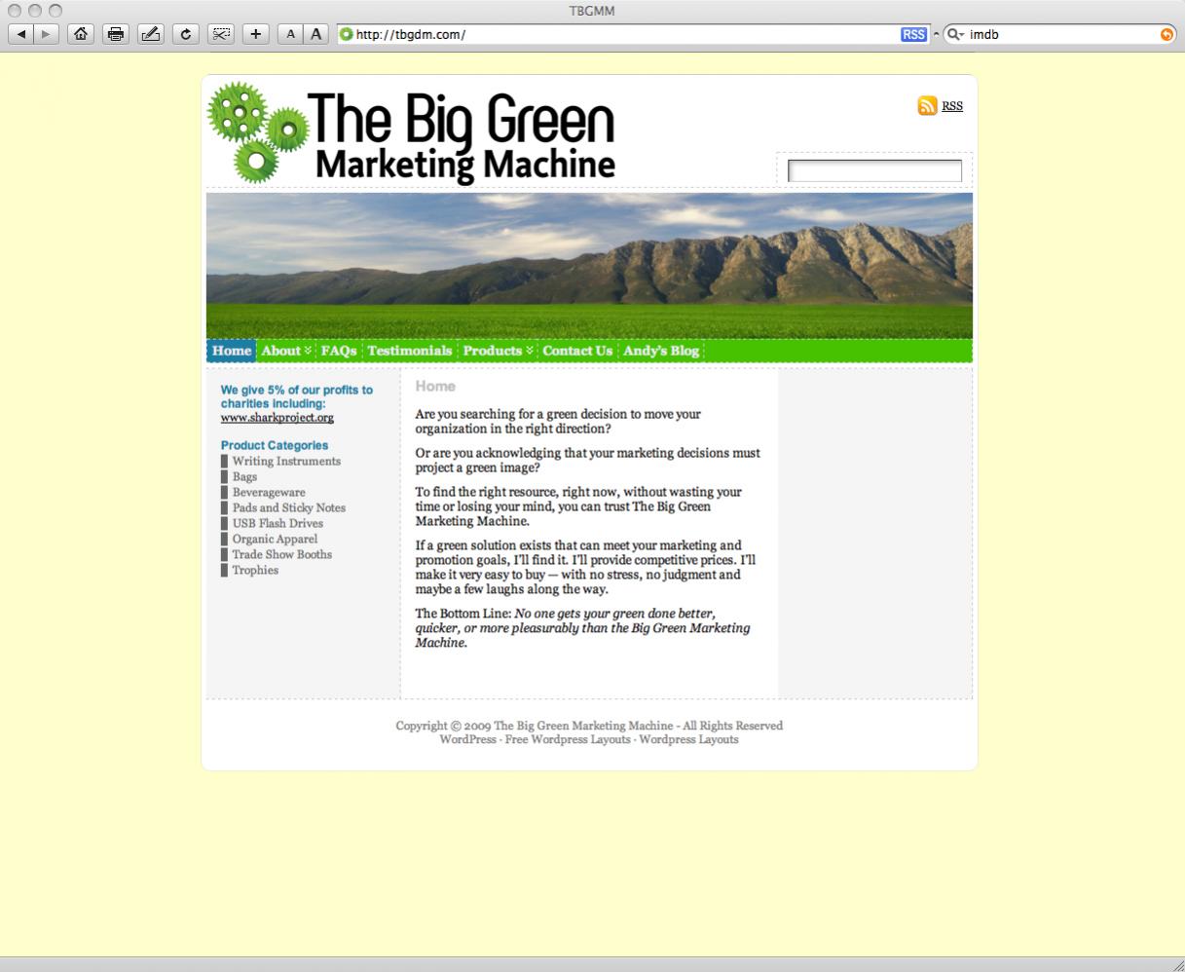
Task: Open www.sharkproject.org link
Action: pos(278,418)
